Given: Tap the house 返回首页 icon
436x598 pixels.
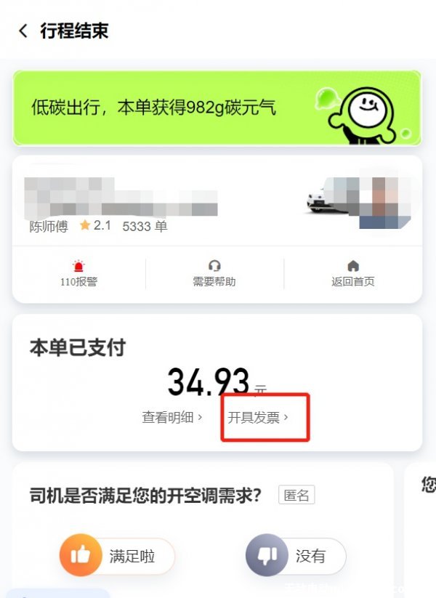Looking at the screenshot, I should click(x=353, y=265).
